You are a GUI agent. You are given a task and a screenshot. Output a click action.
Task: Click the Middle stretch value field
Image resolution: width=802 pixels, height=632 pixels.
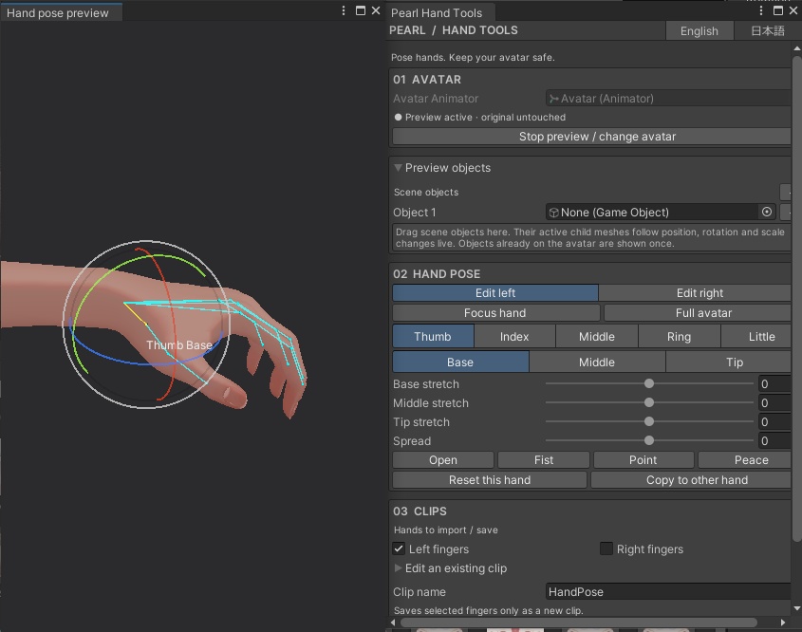pyautogui.click(x=774, y=403)
